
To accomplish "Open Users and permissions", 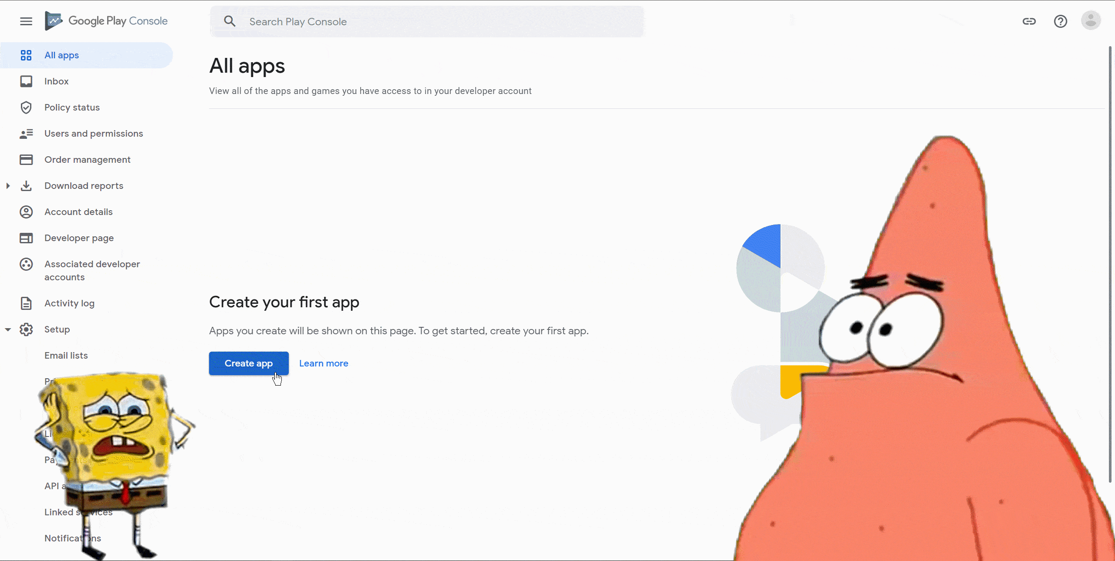I will [94, 133].
